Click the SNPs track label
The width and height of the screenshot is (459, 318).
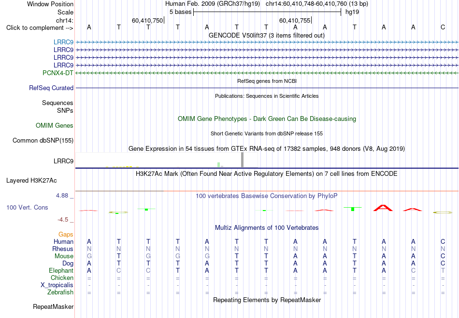coord(65,111)
